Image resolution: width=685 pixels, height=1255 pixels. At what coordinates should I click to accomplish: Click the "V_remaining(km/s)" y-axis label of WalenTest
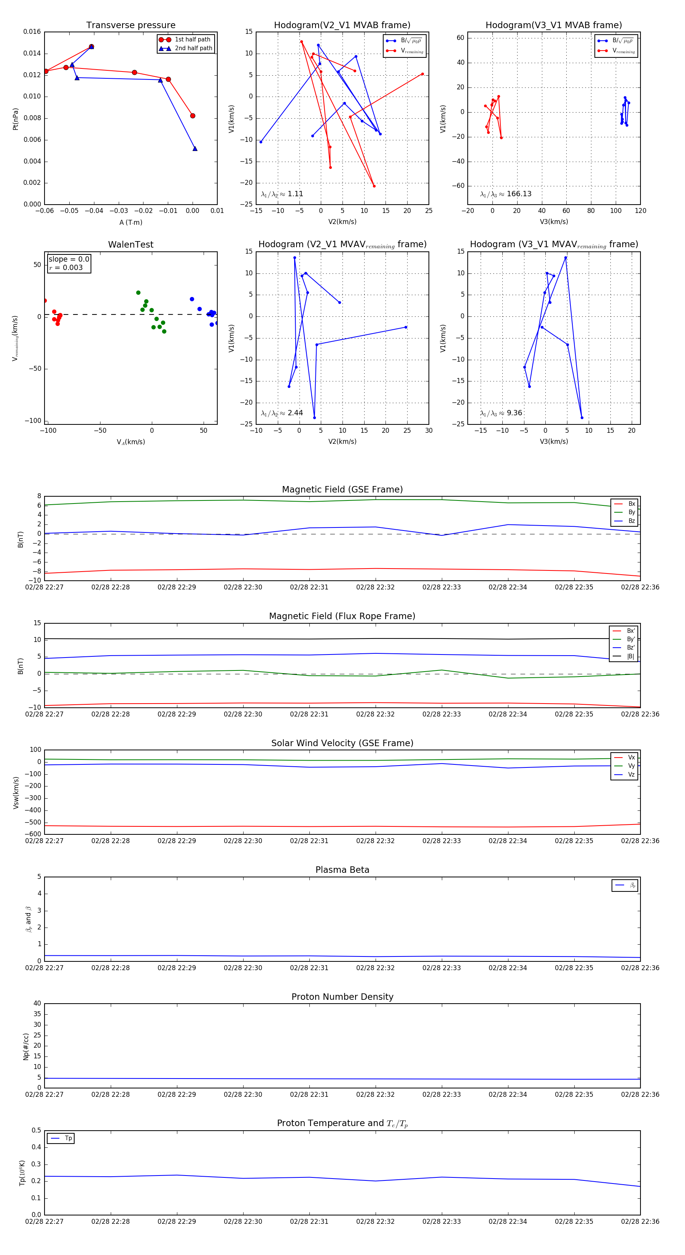[16, 338]
